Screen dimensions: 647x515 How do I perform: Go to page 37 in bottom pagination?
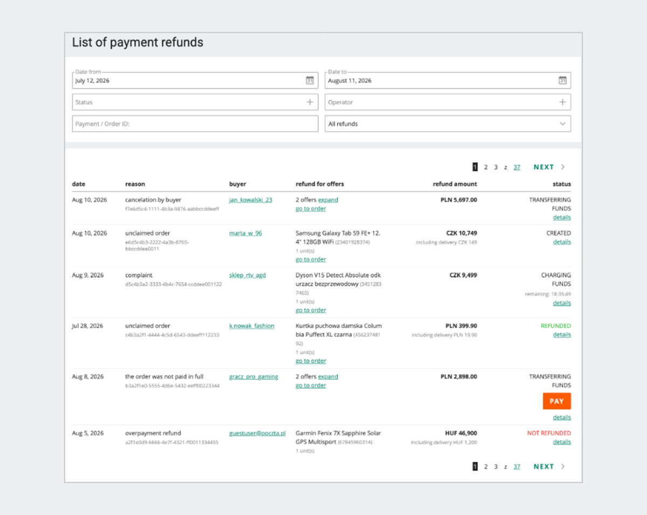[x=517, y=466]
